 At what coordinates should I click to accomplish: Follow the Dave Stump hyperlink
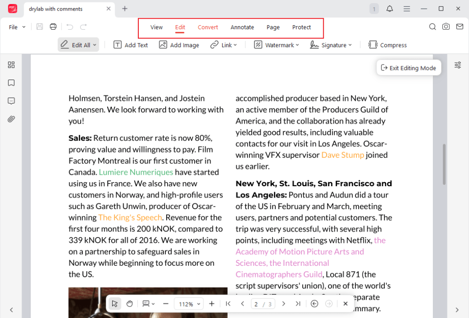coord(343,155)
